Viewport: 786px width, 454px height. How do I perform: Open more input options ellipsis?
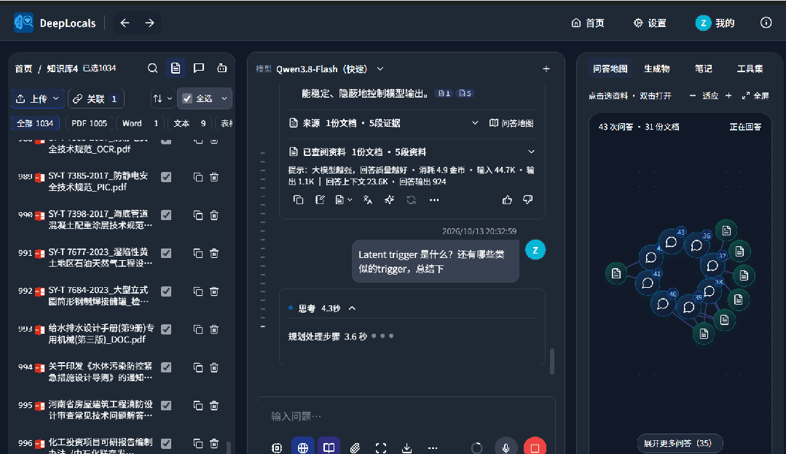pos(433,447)
